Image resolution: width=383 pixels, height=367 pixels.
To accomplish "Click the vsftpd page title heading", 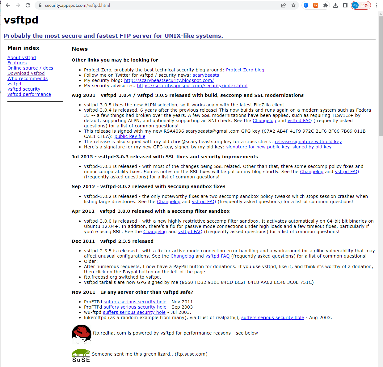I will click(x=21, y=20).
